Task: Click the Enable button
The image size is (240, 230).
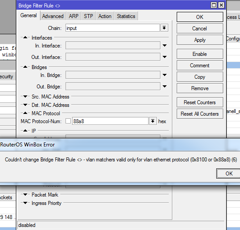Action: (200, 54)
